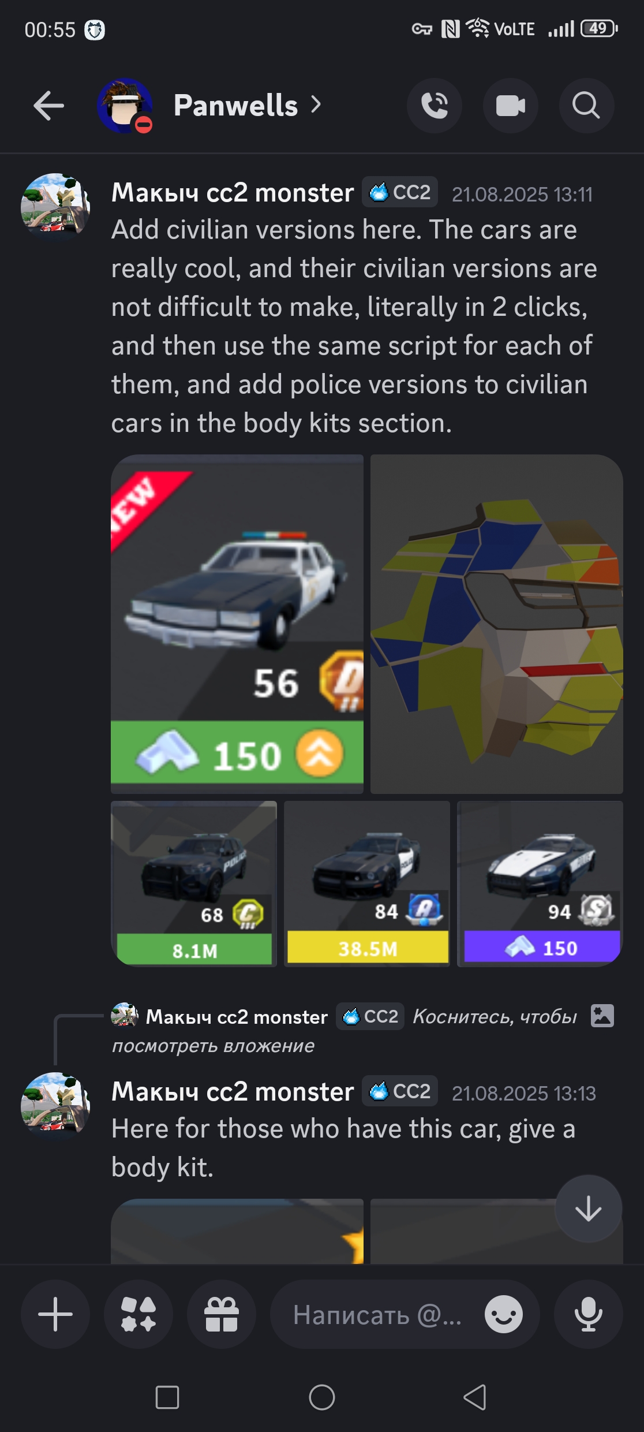This screenshot has width=644, height=1432.
Task: Jump to latest messages with down arrow
Action: tap(589, 1209)
